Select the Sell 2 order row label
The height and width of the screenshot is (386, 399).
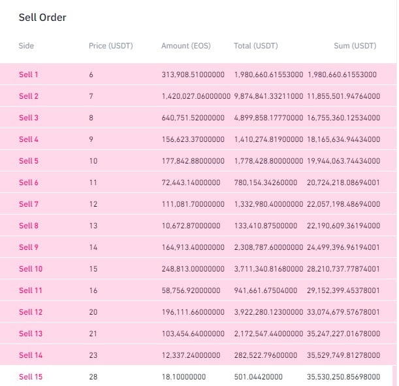[x=29, y=96]
